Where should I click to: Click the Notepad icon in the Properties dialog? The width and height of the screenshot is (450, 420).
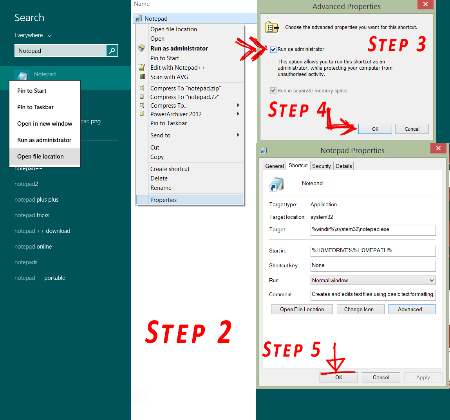coord(277,184)
